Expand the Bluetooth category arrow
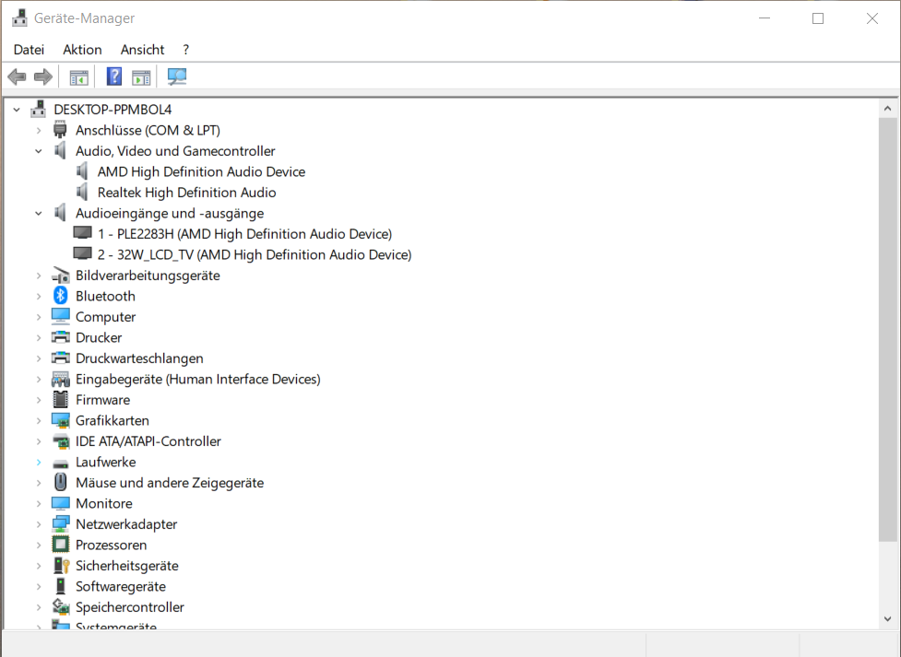901x657 pixels. point(39,297)
